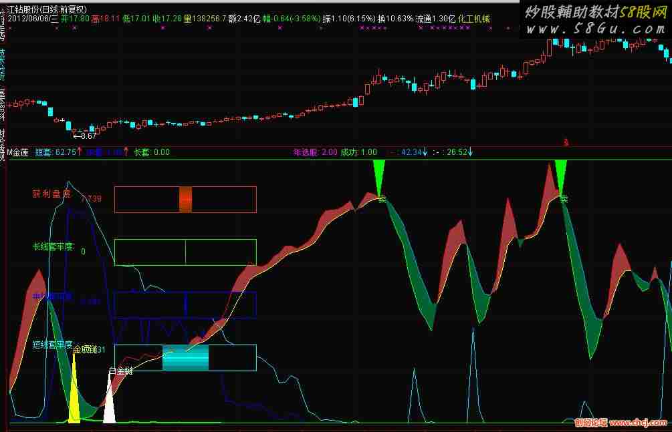Click the 换10.63% turnover rate
The width and height of the screenshot is (672, 432).
(395, 19)
